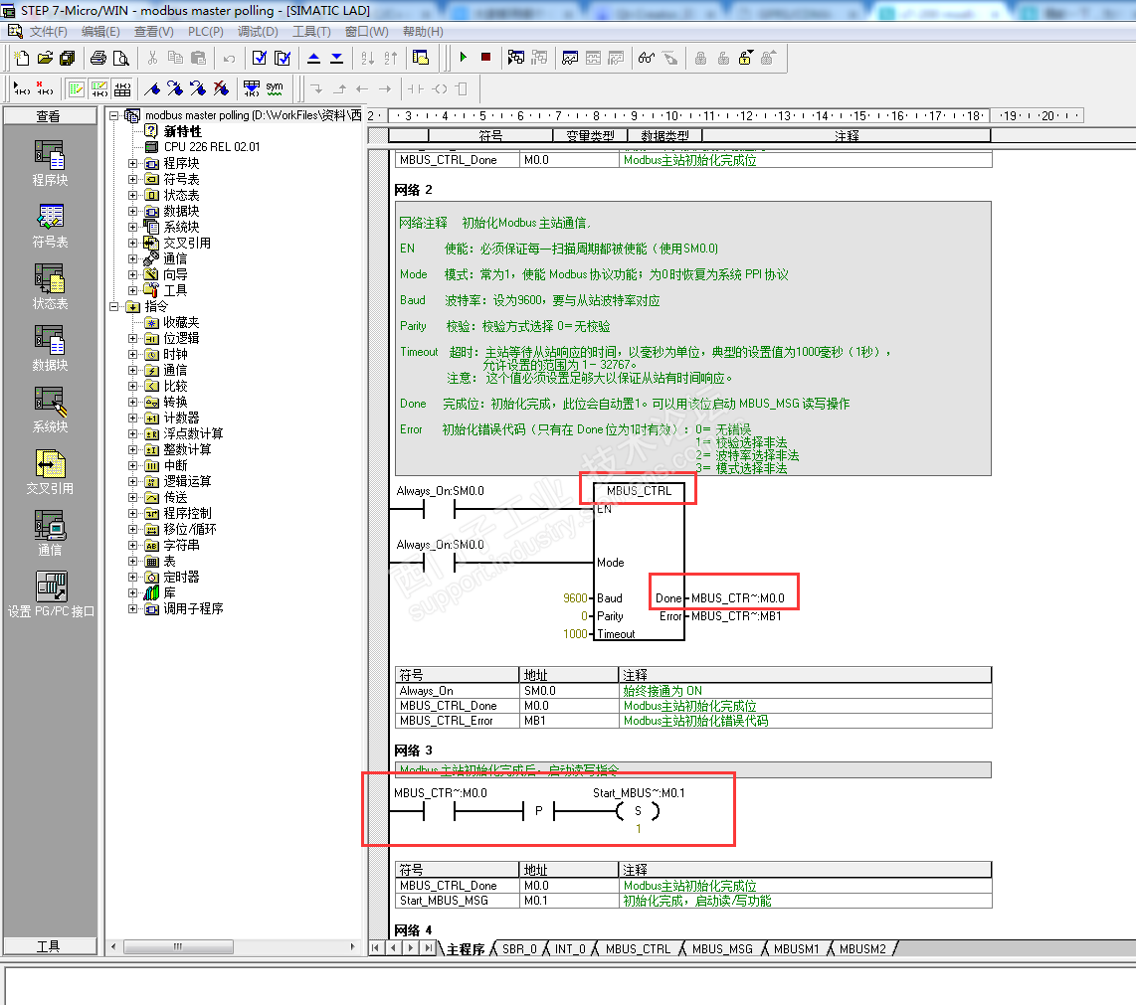The image size is (1136, 1005).
Task: Switch to the MBUSM1 tab
Action: tap(796, 949)
